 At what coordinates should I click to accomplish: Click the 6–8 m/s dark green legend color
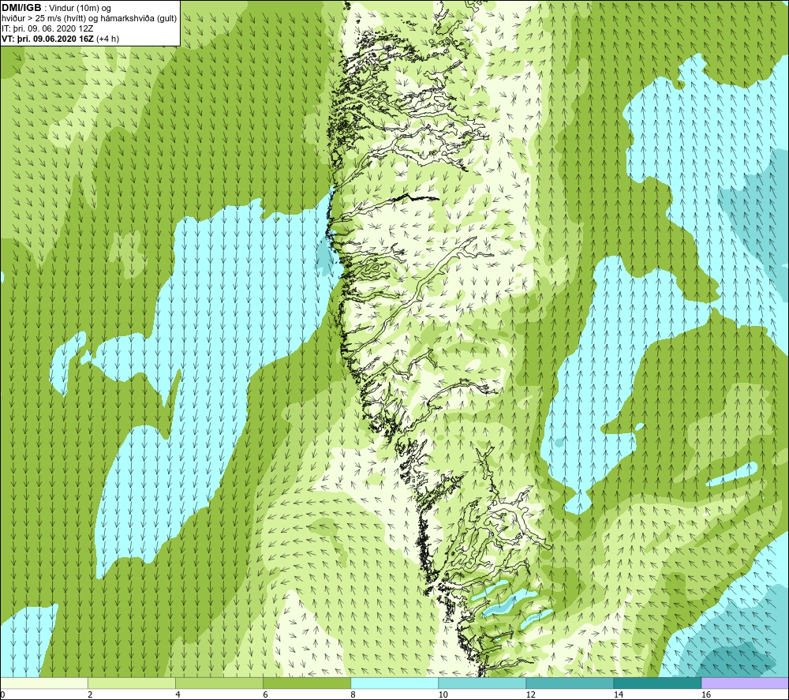tap(307, 683)
